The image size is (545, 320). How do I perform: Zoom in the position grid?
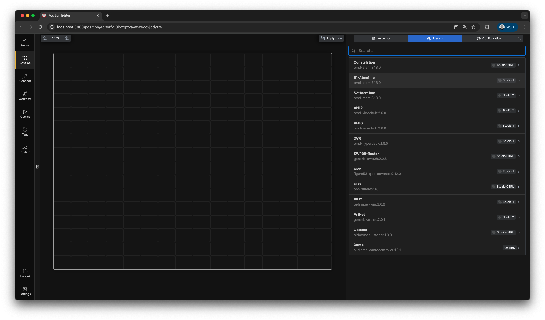click(67, 38)
